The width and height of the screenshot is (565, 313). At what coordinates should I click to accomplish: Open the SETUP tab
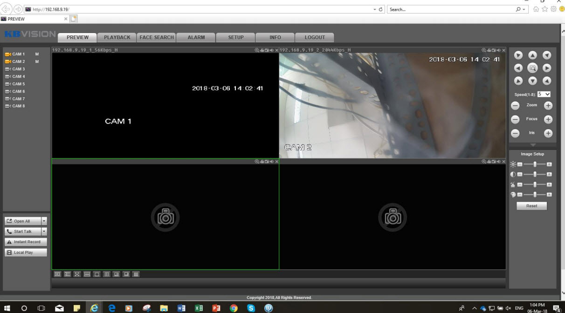point(235,37)
